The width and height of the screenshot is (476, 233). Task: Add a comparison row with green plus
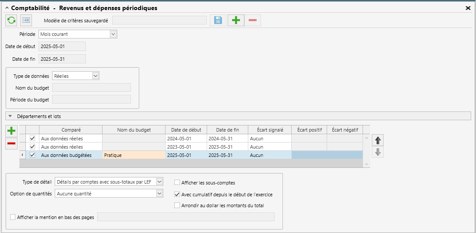pos(11,131)
